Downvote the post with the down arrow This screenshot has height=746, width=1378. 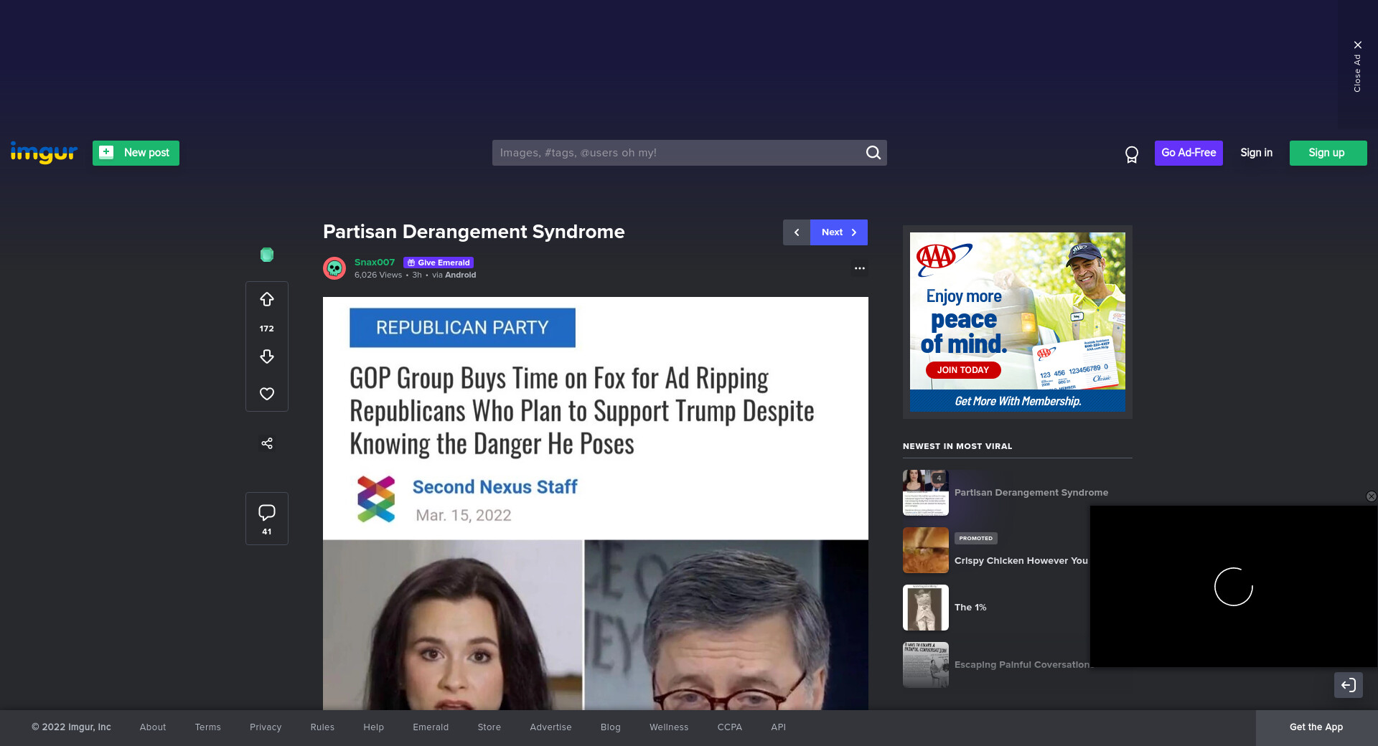click(x=267, y=357)
